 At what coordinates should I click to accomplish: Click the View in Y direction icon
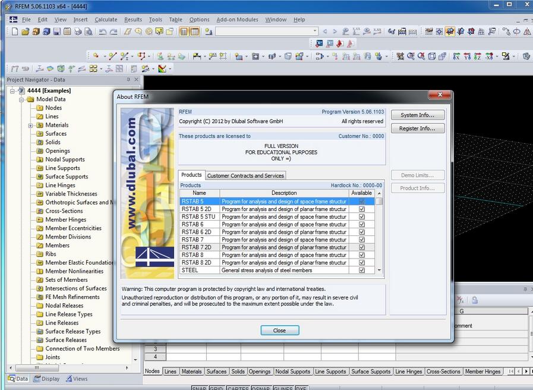pos(467,56)
